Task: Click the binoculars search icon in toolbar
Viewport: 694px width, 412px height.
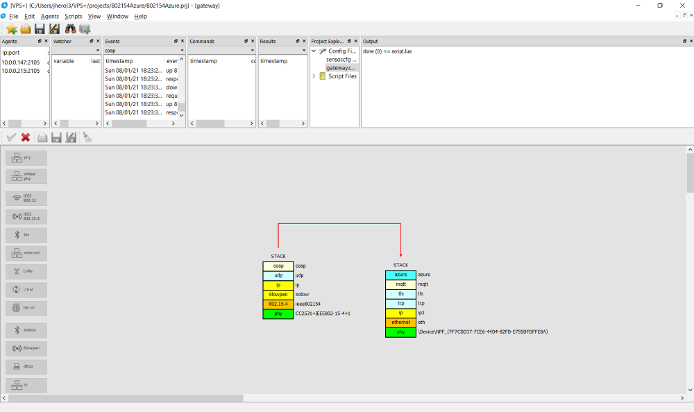Action: pyautogui.click(x=70, y=28)
